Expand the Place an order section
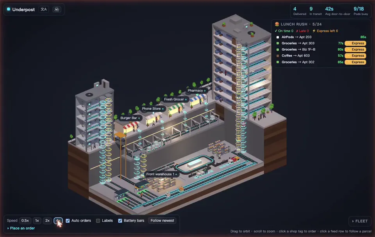Screen dimensions: 375x237 click(21, 228)
